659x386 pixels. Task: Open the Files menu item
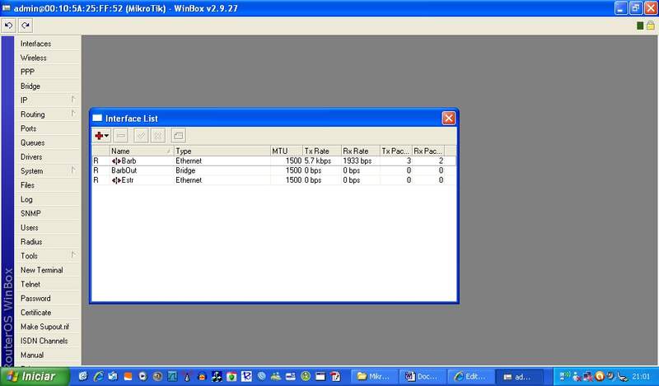(x=27, y=185)
